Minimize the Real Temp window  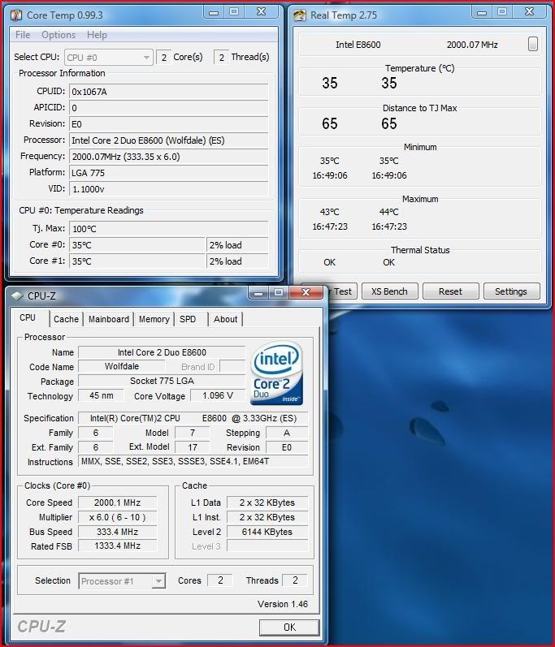(x=482, y=12)
